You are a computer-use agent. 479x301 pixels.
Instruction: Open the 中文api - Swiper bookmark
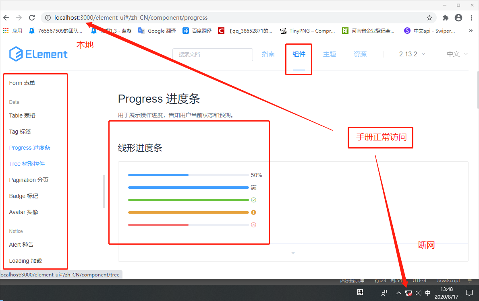point(429,31)
